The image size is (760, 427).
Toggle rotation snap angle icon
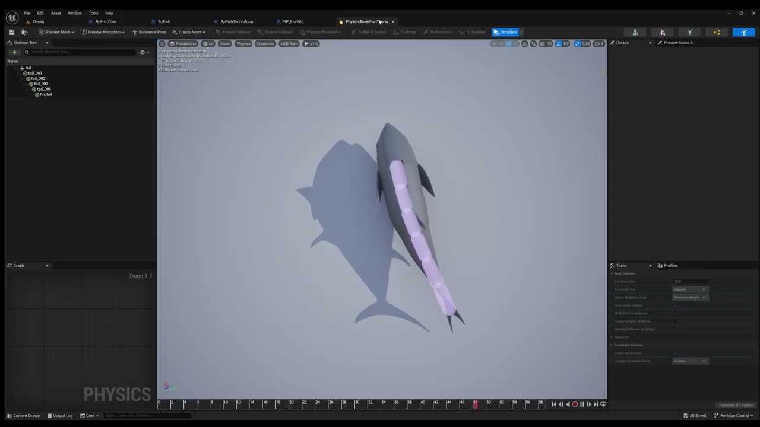coord(558,43)
